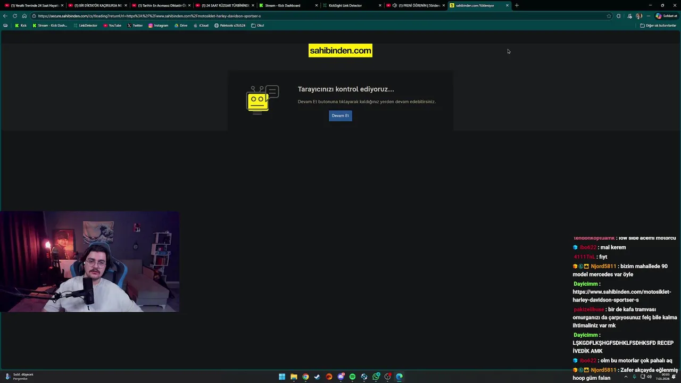This screenshot has height=383, width=681.
Task: Mute the audio icon on FRENİ ÖĞRENİN tab
Action: coord(394,5)
